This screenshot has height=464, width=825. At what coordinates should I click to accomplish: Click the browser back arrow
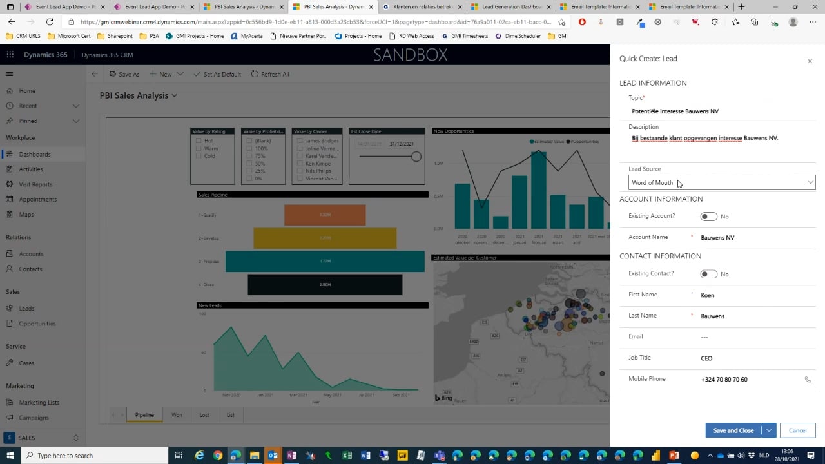[11, 22]
